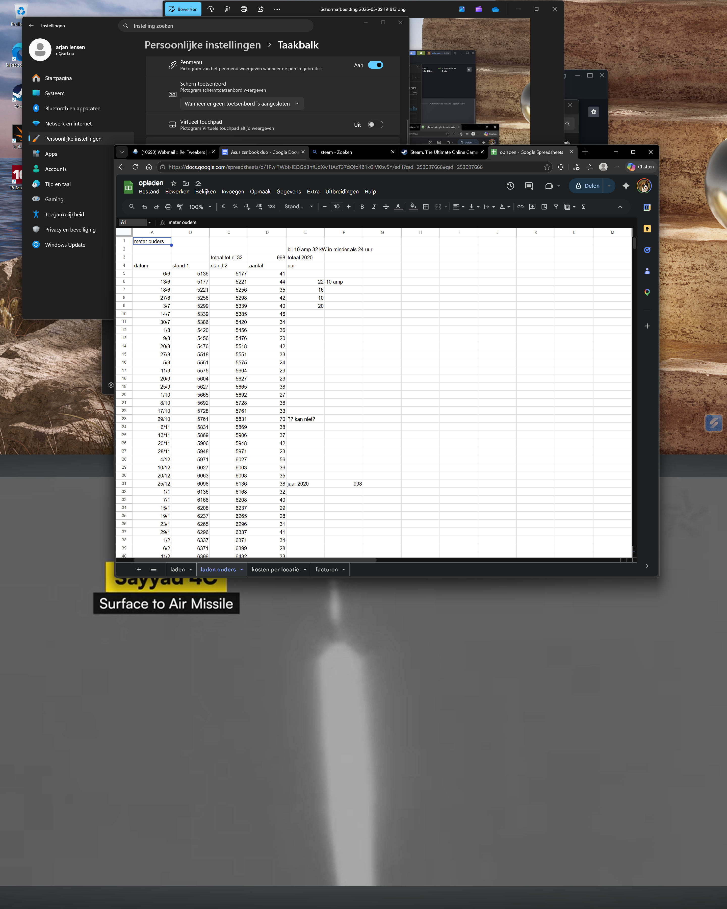This screenshot has height=909, width=727.
Task: Open Windows Update in Settings sidebar
Action: 65,245
